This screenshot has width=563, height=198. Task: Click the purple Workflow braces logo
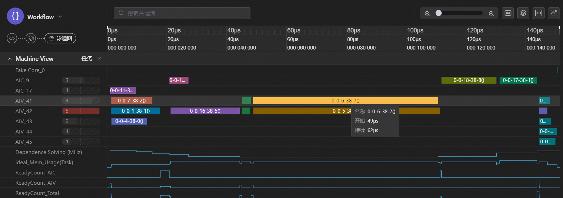15,16
